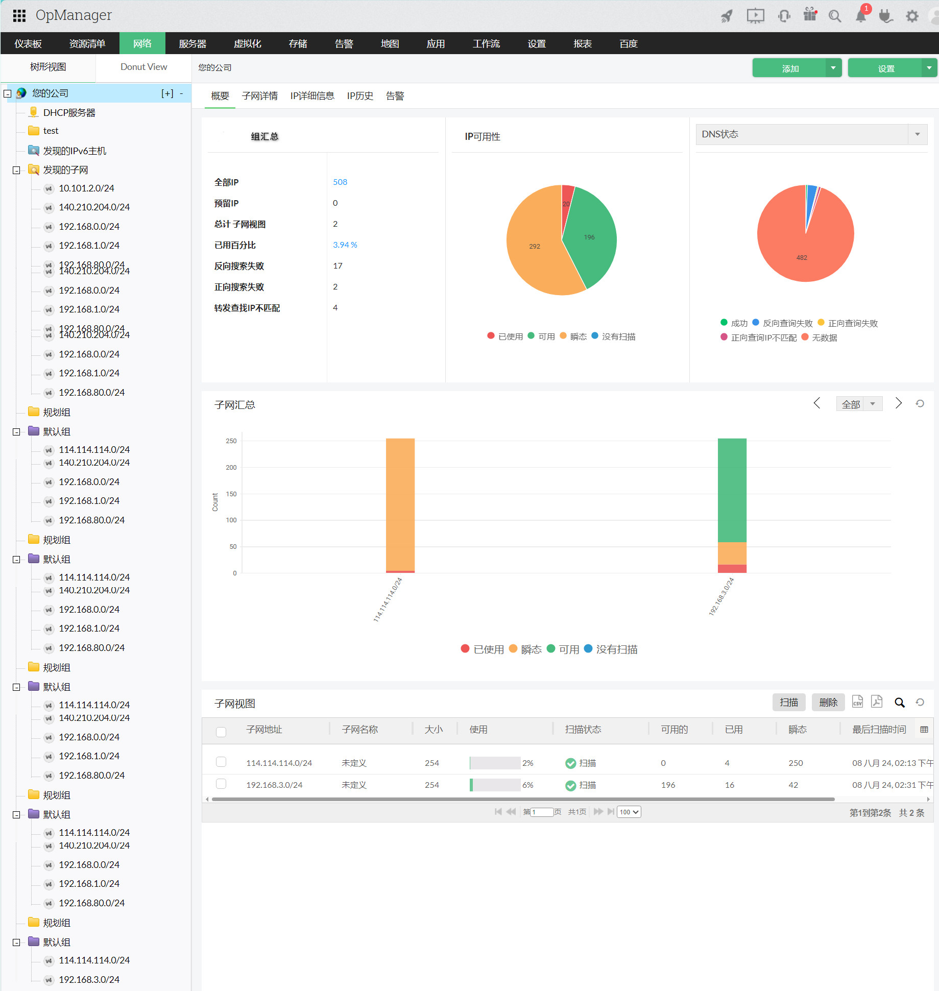This screenshot has width=939, height=991.
Task: Open the gear settings icon
Action: [912, 16]
